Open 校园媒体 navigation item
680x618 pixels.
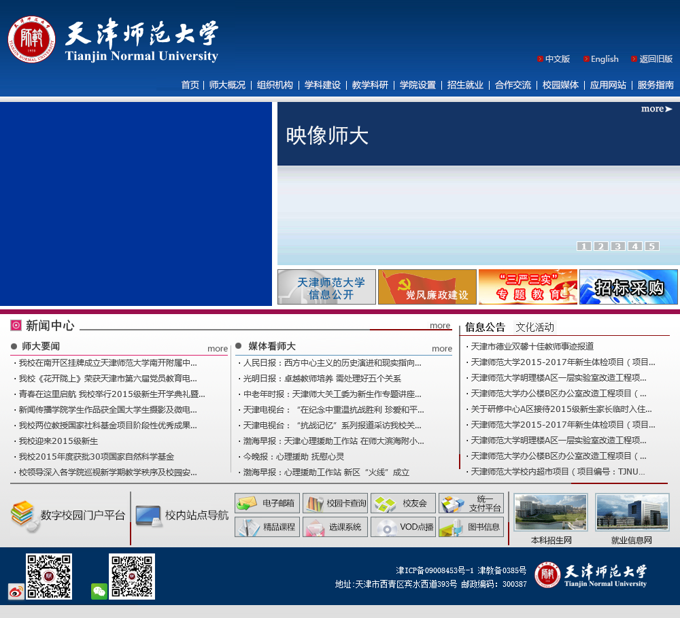tap(561, 85)
